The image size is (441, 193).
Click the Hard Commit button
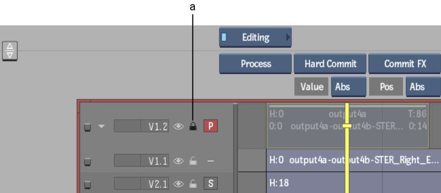[330, 64]
